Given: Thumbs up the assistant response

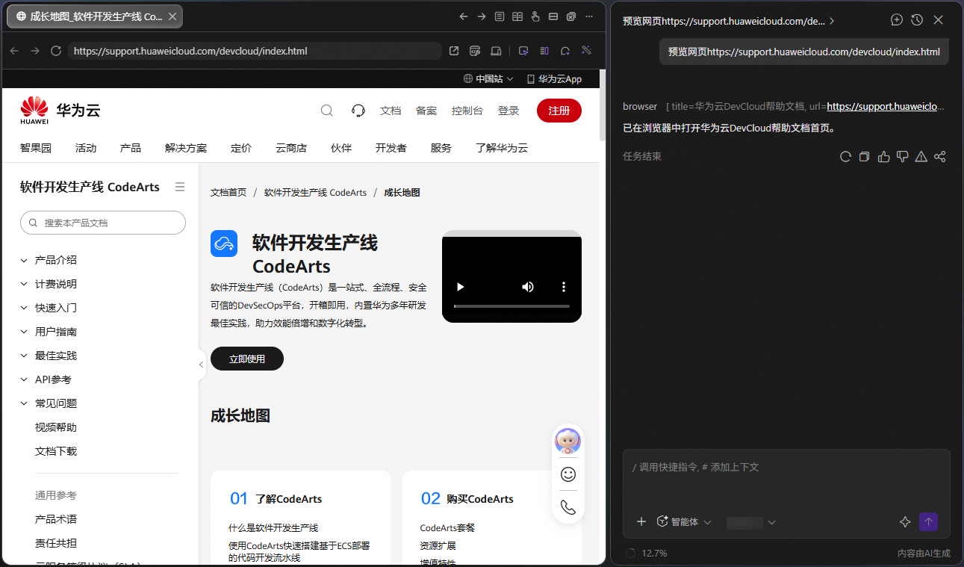Looking at the screenshot, I should (884, 156).
